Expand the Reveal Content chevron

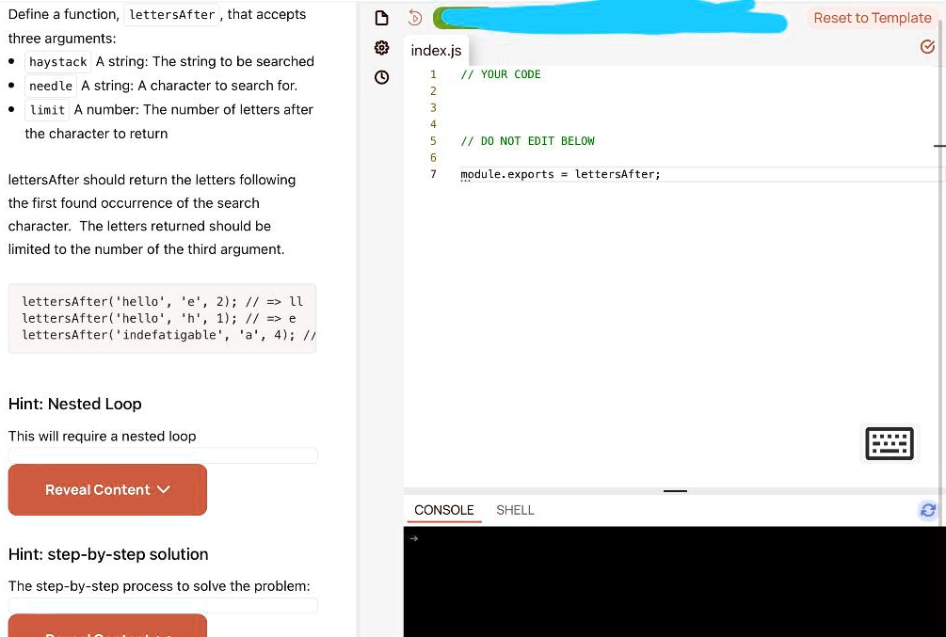coord(163,489)
